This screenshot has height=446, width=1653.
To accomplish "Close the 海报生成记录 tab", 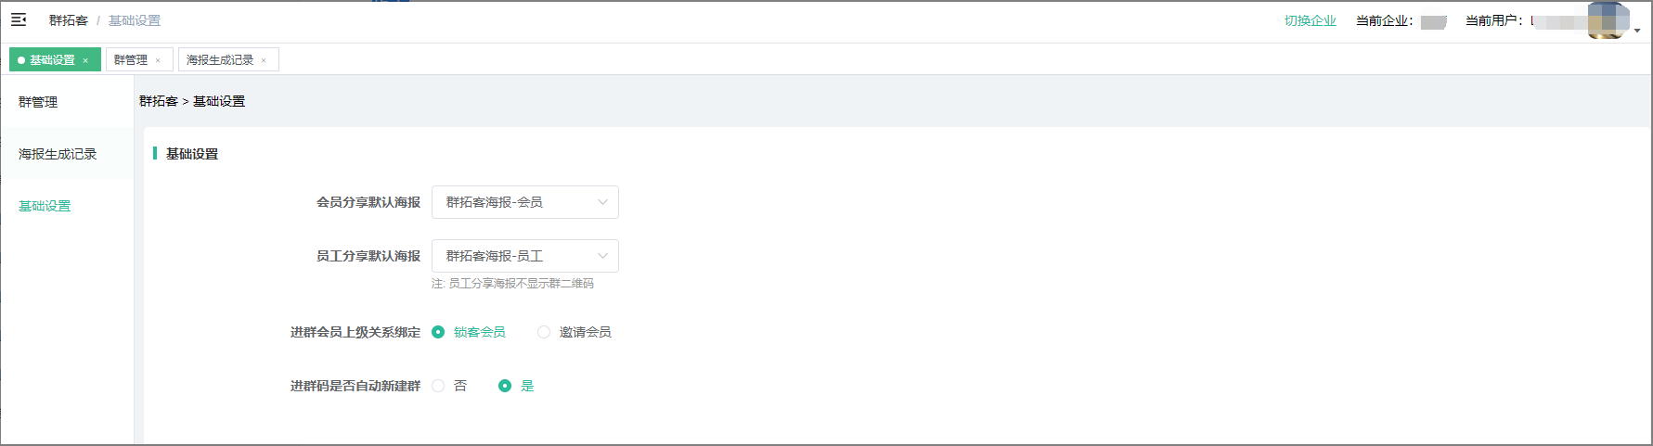I will [264, 60].
